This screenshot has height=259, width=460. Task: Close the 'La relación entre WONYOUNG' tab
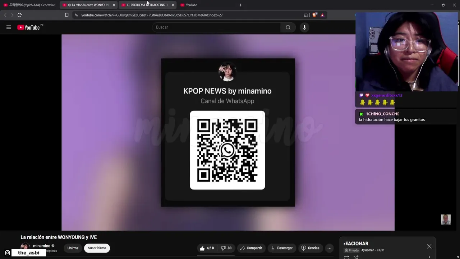114,5
